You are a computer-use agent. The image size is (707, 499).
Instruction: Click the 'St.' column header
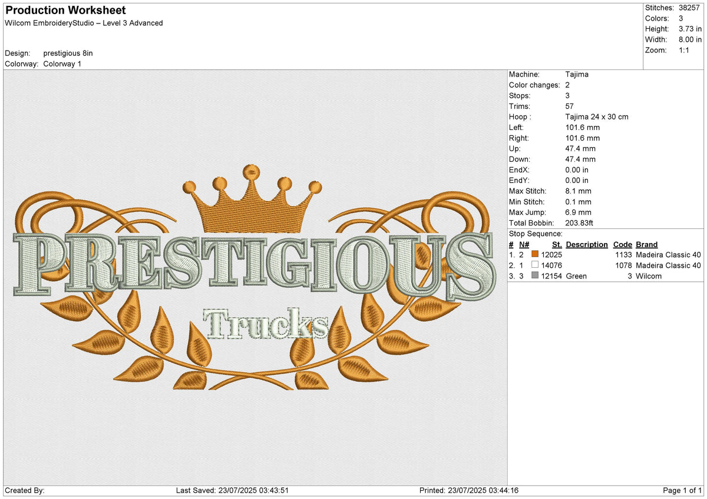(557, 244)
